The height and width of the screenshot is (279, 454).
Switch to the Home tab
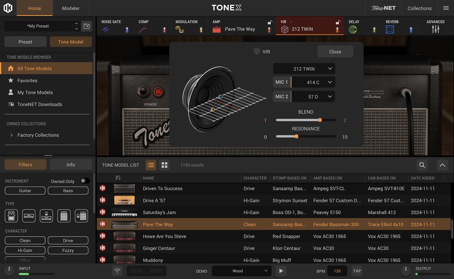coord(35,8)
